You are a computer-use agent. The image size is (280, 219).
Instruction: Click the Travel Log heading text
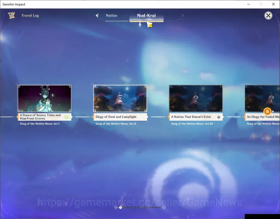coord(30,16)
